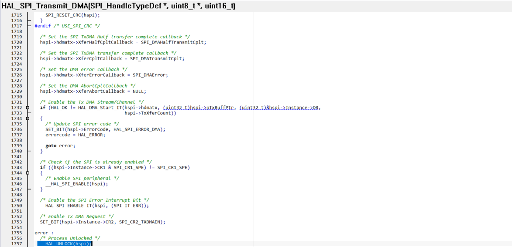This screenshot has width=512, height=247.
Task: Click the __HAL_SPI_ENABLE(hspi) call
Action: pyautogui.click(x=76, y=184)
